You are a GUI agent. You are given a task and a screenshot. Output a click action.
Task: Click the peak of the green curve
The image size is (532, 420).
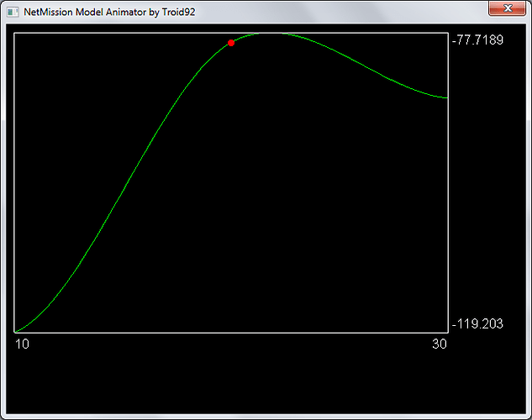click(277, 34)
